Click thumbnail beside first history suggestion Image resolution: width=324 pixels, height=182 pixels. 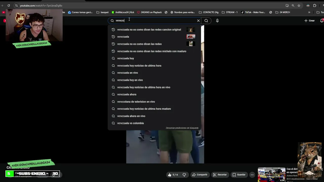coord(191,30)
